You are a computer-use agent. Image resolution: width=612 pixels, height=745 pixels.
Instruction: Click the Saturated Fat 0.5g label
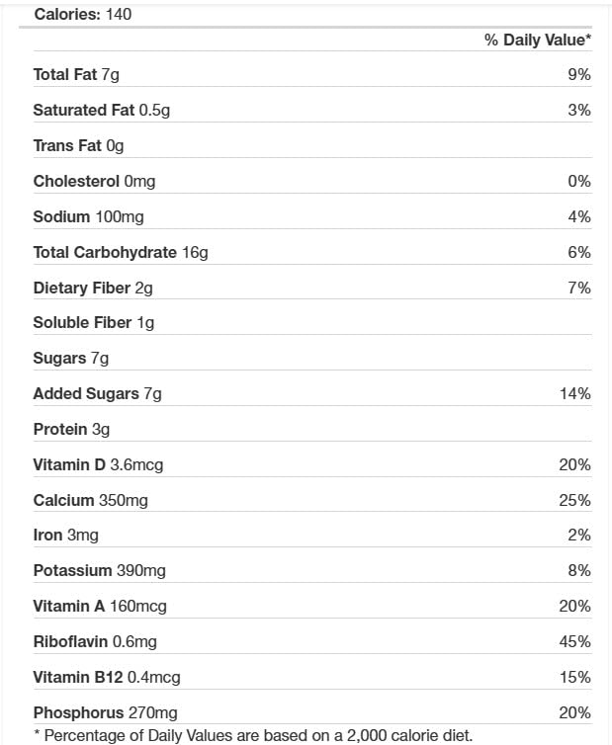coord(101,111)
